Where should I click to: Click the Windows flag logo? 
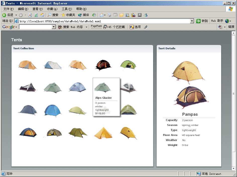coord(231,9)
